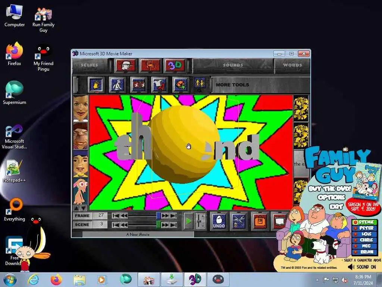Jump to last scene
This screenshot has width=382, height=287.
(173, 225)
